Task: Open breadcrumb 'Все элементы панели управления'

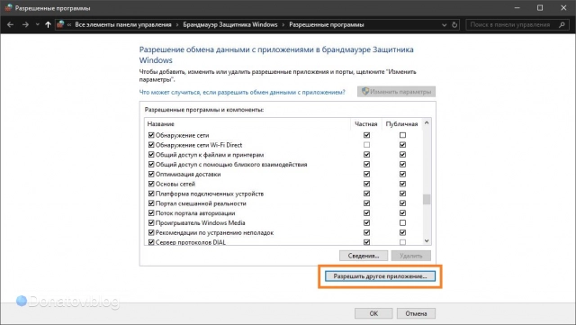Action: [x=123, y=24]
